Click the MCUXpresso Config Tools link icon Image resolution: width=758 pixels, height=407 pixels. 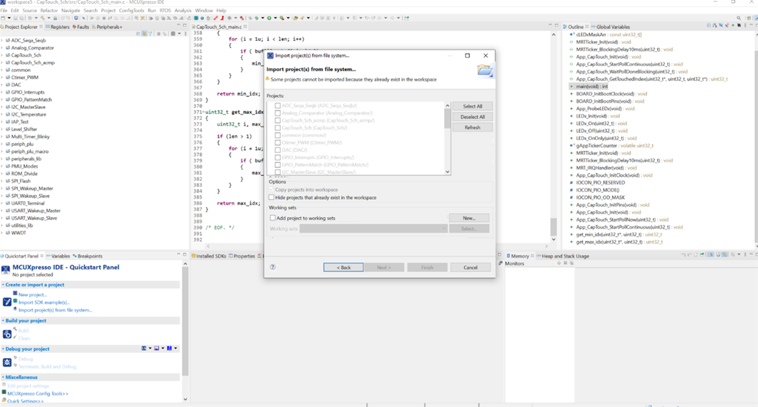tap(4, 393)
